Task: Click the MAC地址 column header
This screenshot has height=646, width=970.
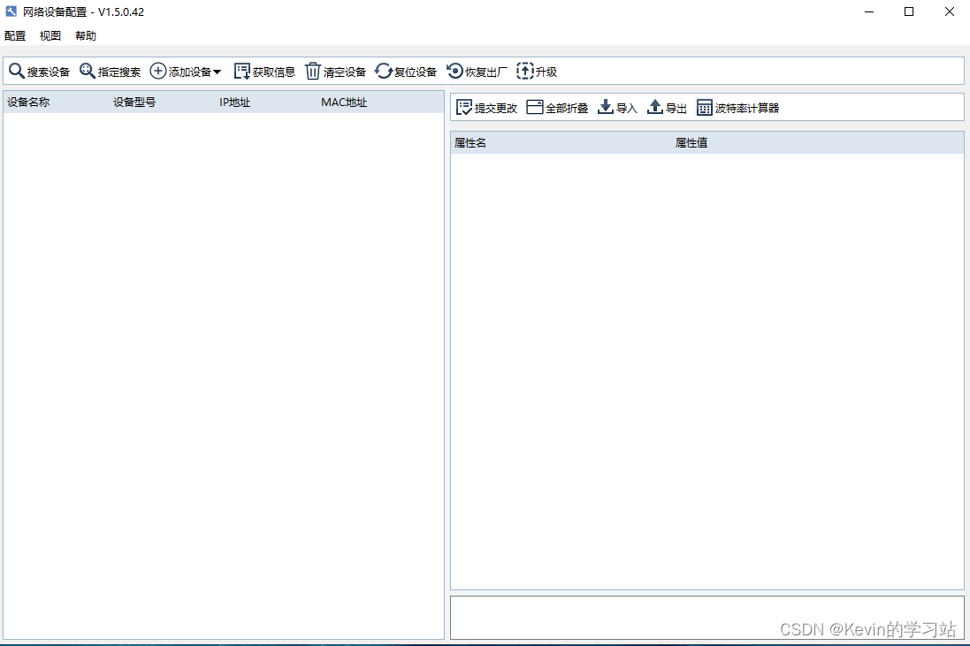Action: 344,102
